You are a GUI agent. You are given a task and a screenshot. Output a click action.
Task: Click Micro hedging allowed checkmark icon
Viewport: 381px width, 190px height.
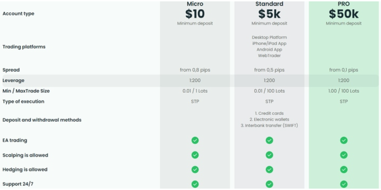pyautogui.click(x=195, y=169)
